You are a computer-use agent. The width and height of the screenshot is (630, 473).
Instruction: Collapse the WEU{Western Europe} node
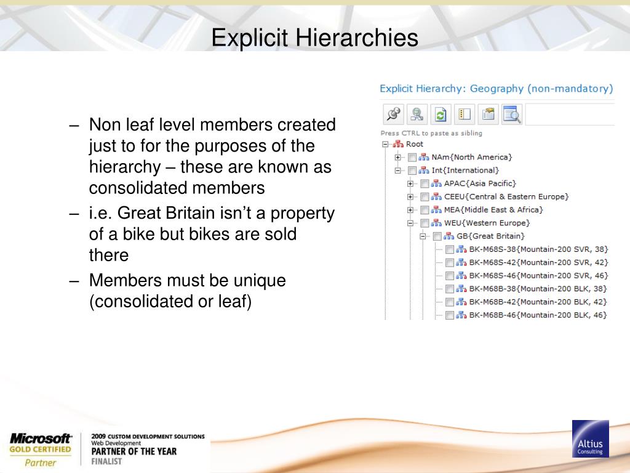[410, 223]
